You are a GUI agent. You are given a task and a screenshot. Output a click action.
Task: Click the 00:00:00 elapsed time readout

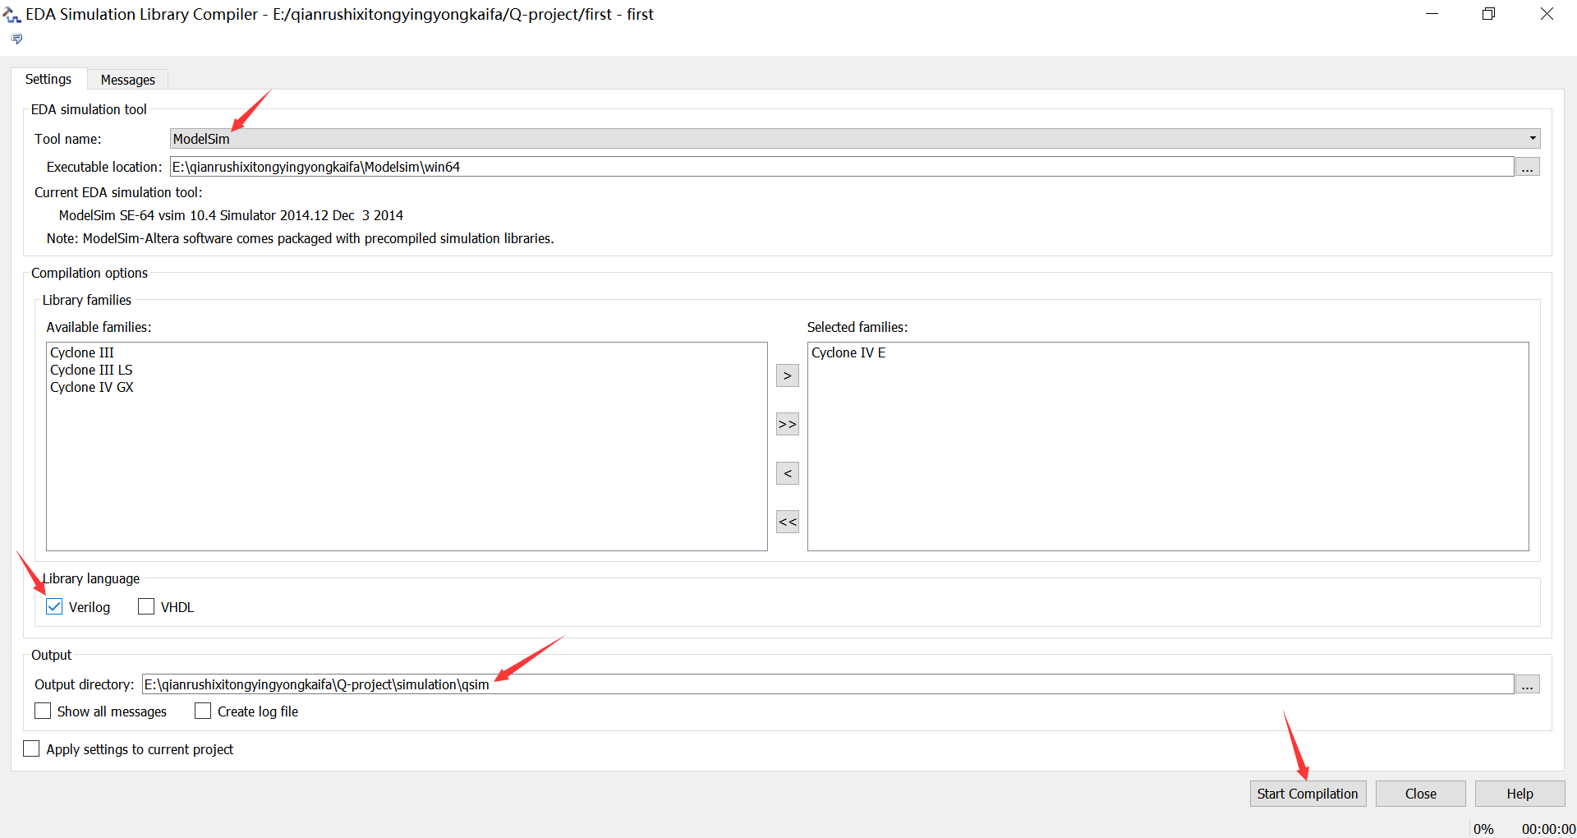click(1548, 829)
